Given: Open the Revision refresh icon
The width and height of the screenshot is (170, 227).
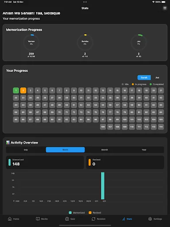Looking at the screenshot, I should pos(93,219).
